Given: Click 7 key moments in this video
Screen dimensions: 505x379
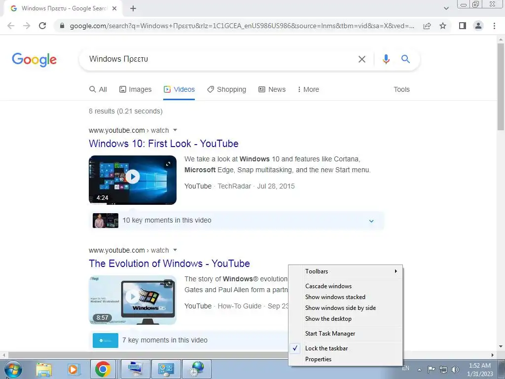Looking at the screenshot, I should point(165,340).
